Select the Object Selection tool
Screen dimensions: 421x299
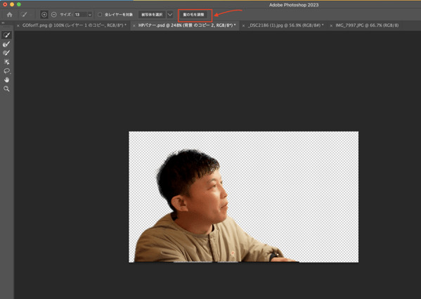[6, 62]
